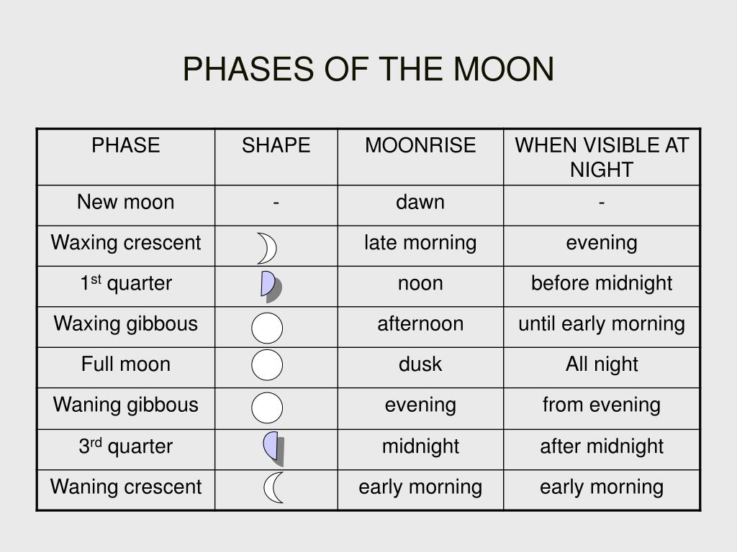Click the 3rd quarter half-moon shape
The image size is (737, 552).
(x=273, y=448)
